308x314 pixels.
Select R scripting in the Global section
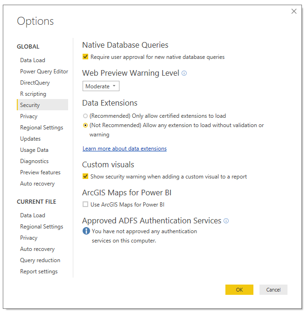(33, 94)
